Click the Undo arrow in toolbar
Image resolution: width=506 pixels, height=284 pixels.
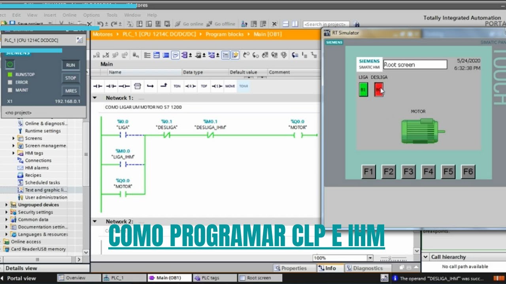pos(100,24)
